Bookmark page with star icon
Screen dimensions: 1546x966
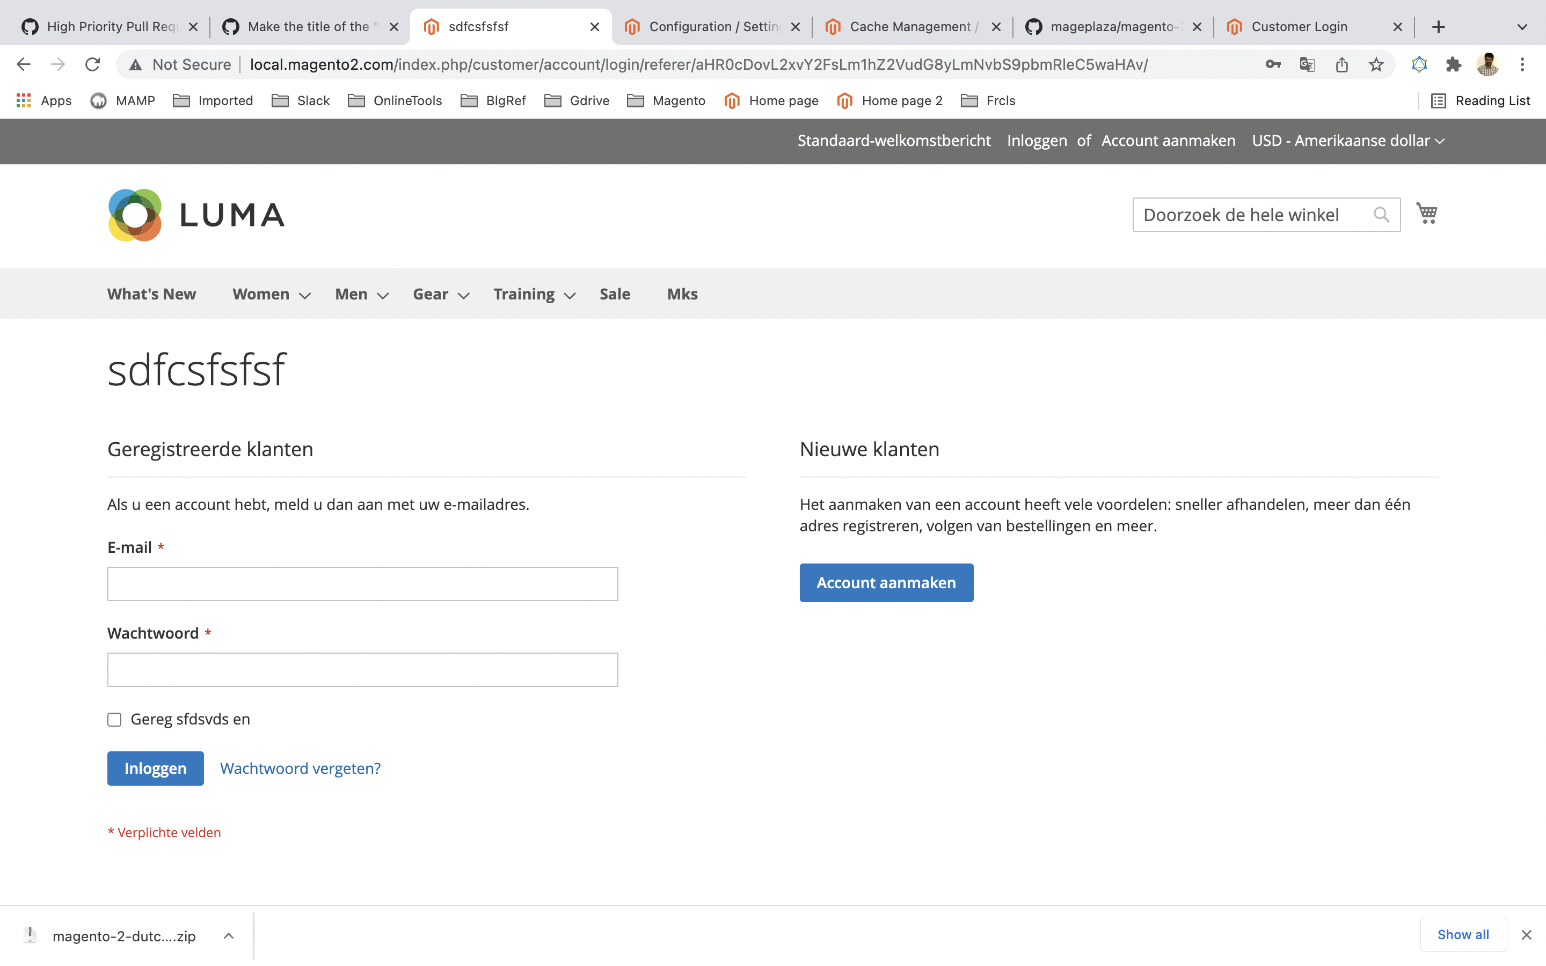[1376, 64]
